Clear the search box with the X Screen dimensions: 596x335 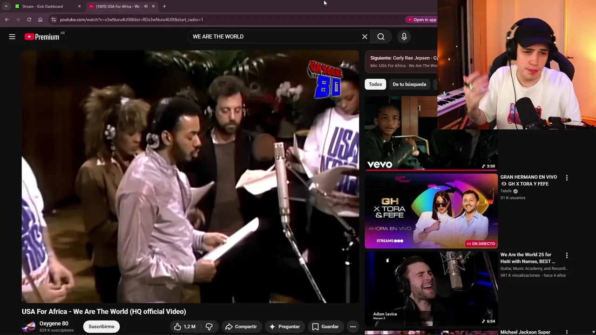[x=365, y=37]
